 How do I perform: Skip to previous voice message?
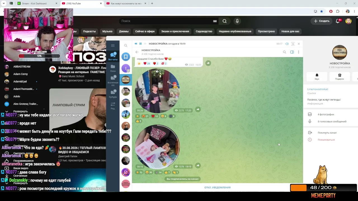tap(136, 44)
